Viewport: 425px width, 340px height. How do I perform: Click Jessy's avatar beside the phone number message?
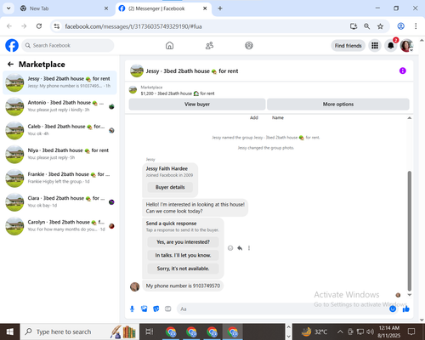point(135,286)
